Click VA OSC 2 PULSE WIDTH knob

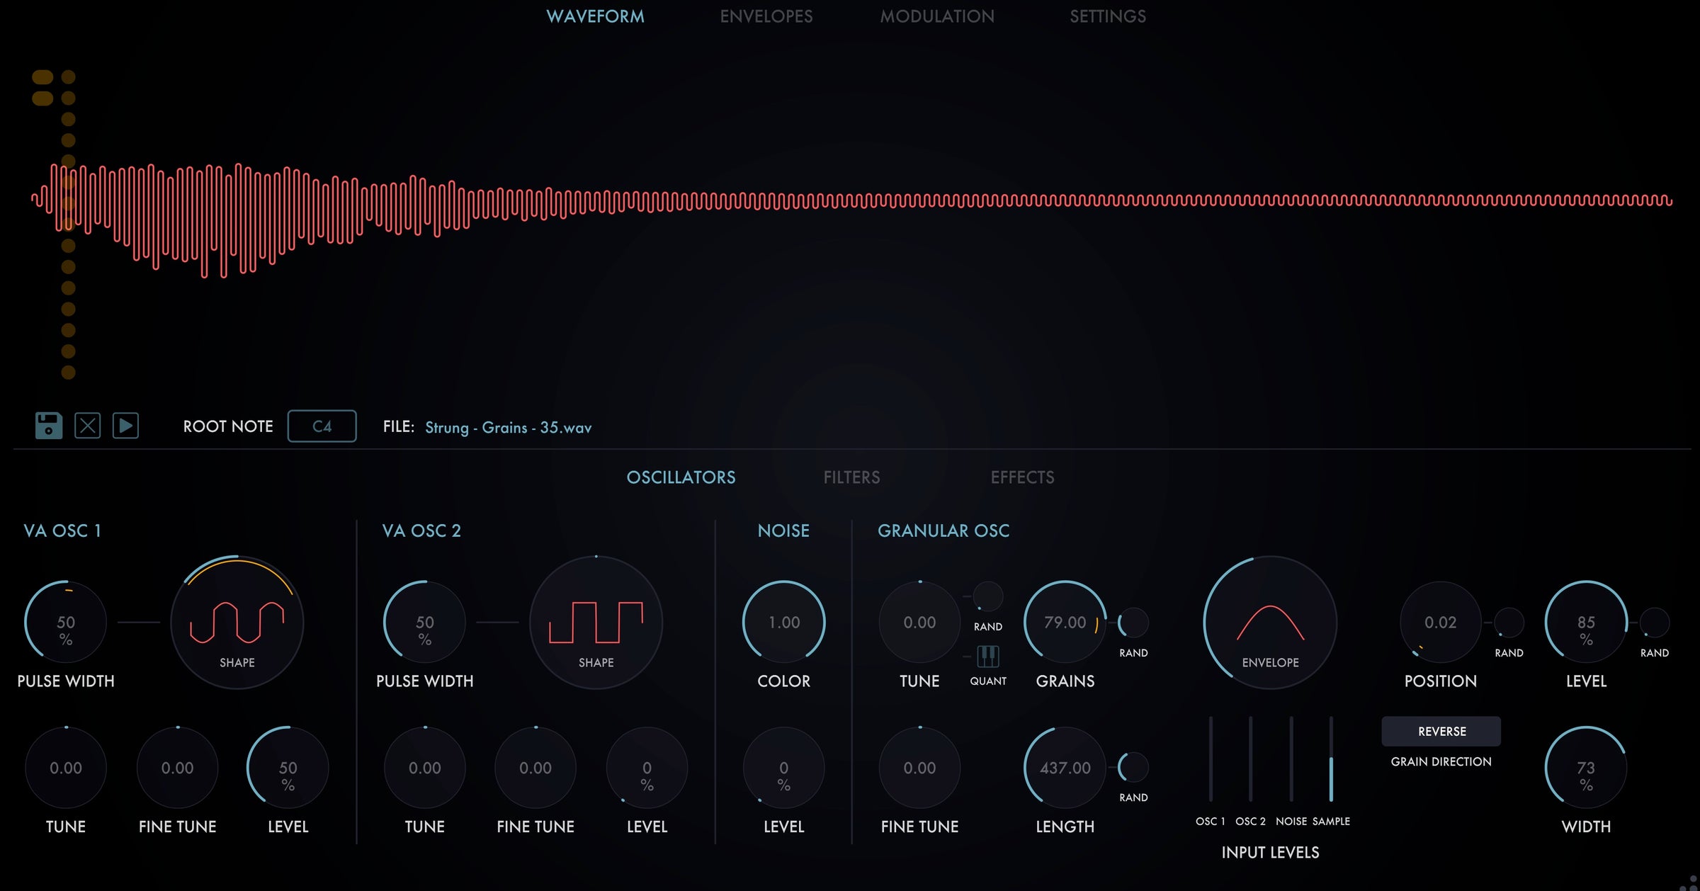tap(425, 623)
